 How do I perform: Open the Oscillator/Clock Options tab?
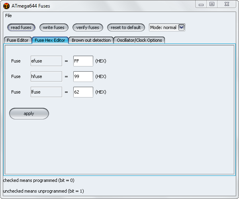[x=139, y=40]
